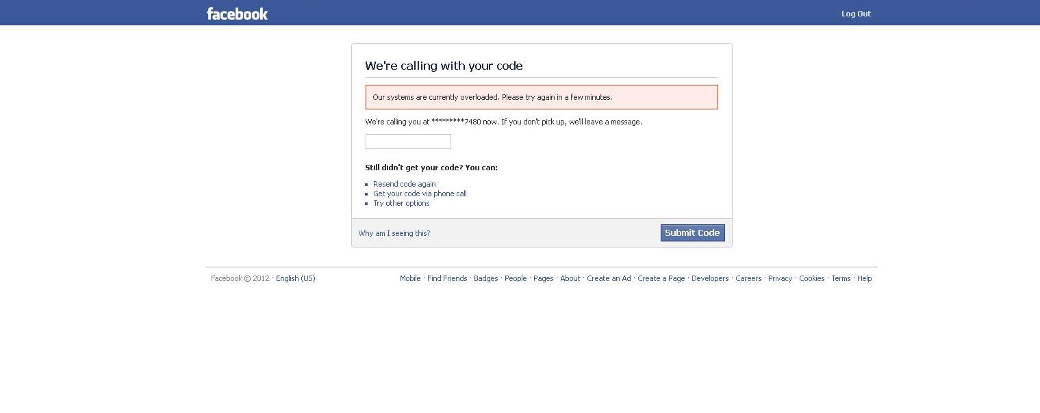Viewport: 1040px width, 413px height.
Task: View the Privacy footer link
Action: click(780, 278)
